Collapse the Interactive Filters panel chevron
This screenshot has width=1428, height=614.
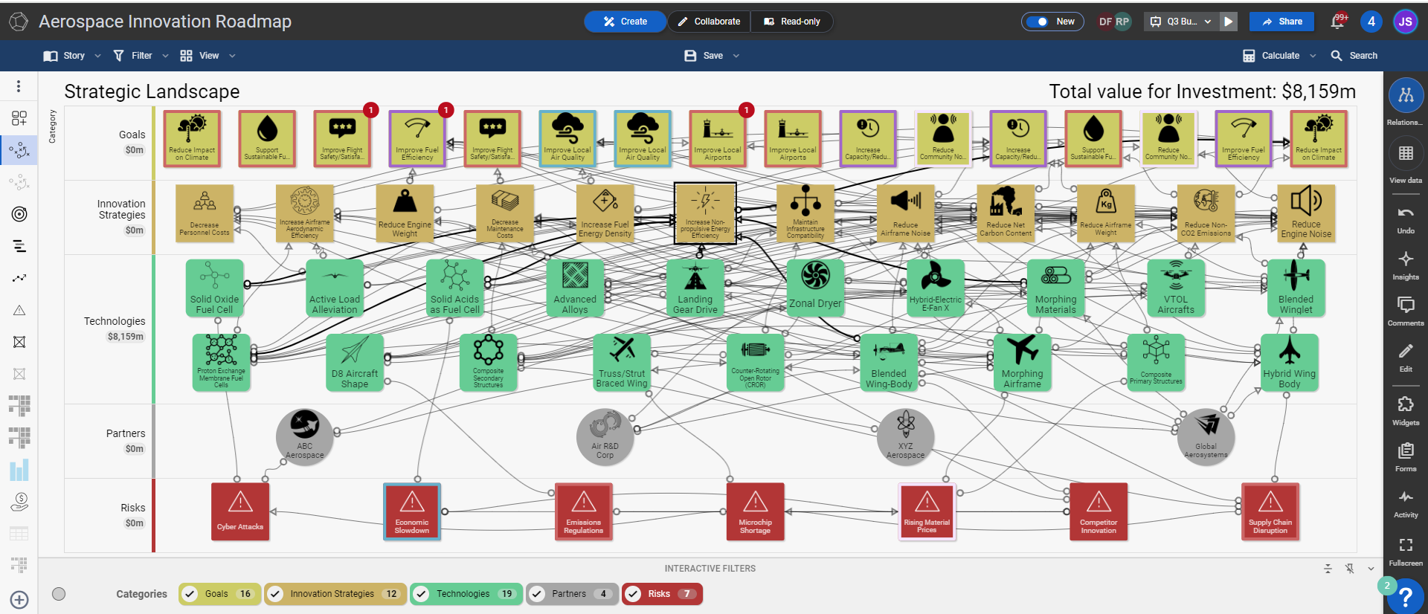[x=1371, y=569]
